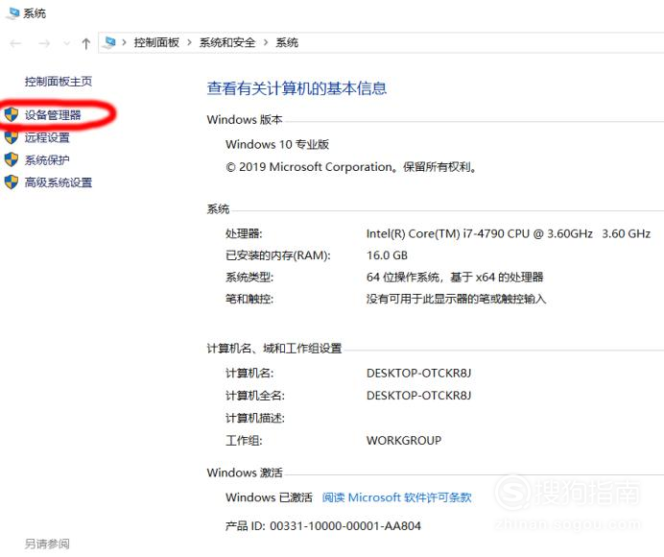Image resolution: width=664 pixels, height=557 pixels.
Task: Click the 另请参阅 label
Action: click(47, 544)
